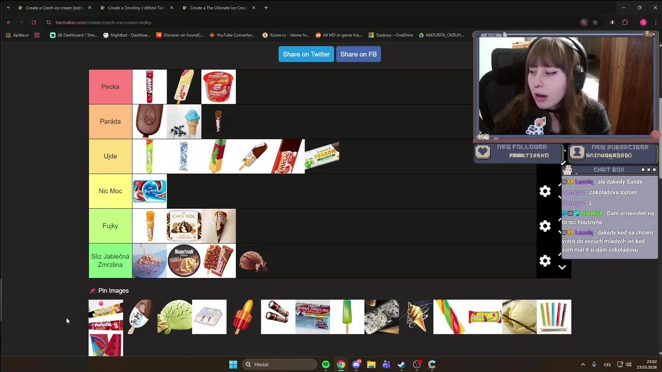Open the browser extensions puzzle icon

tap(625, 22)
